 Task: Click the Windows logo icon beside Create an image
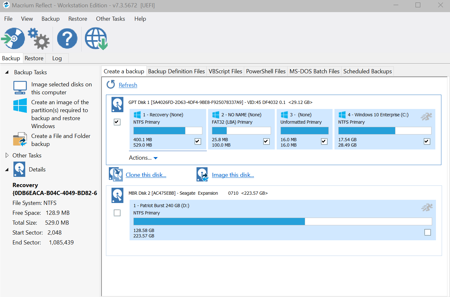coord(20,105)
